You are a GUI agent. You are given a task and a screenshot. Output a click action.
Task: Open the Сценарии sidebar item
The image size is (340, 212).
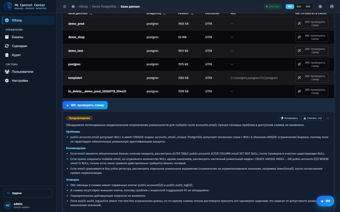coord(28,46)
